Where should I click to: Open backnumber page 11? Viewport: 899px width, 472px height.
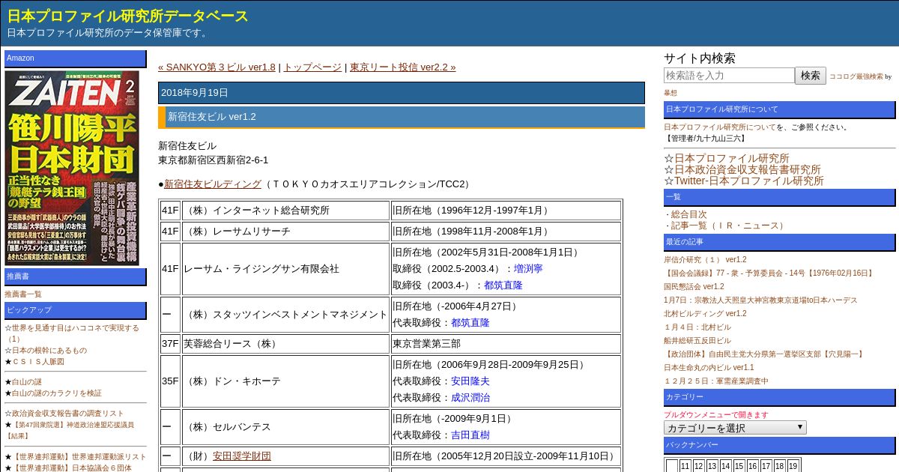point(685,466)
